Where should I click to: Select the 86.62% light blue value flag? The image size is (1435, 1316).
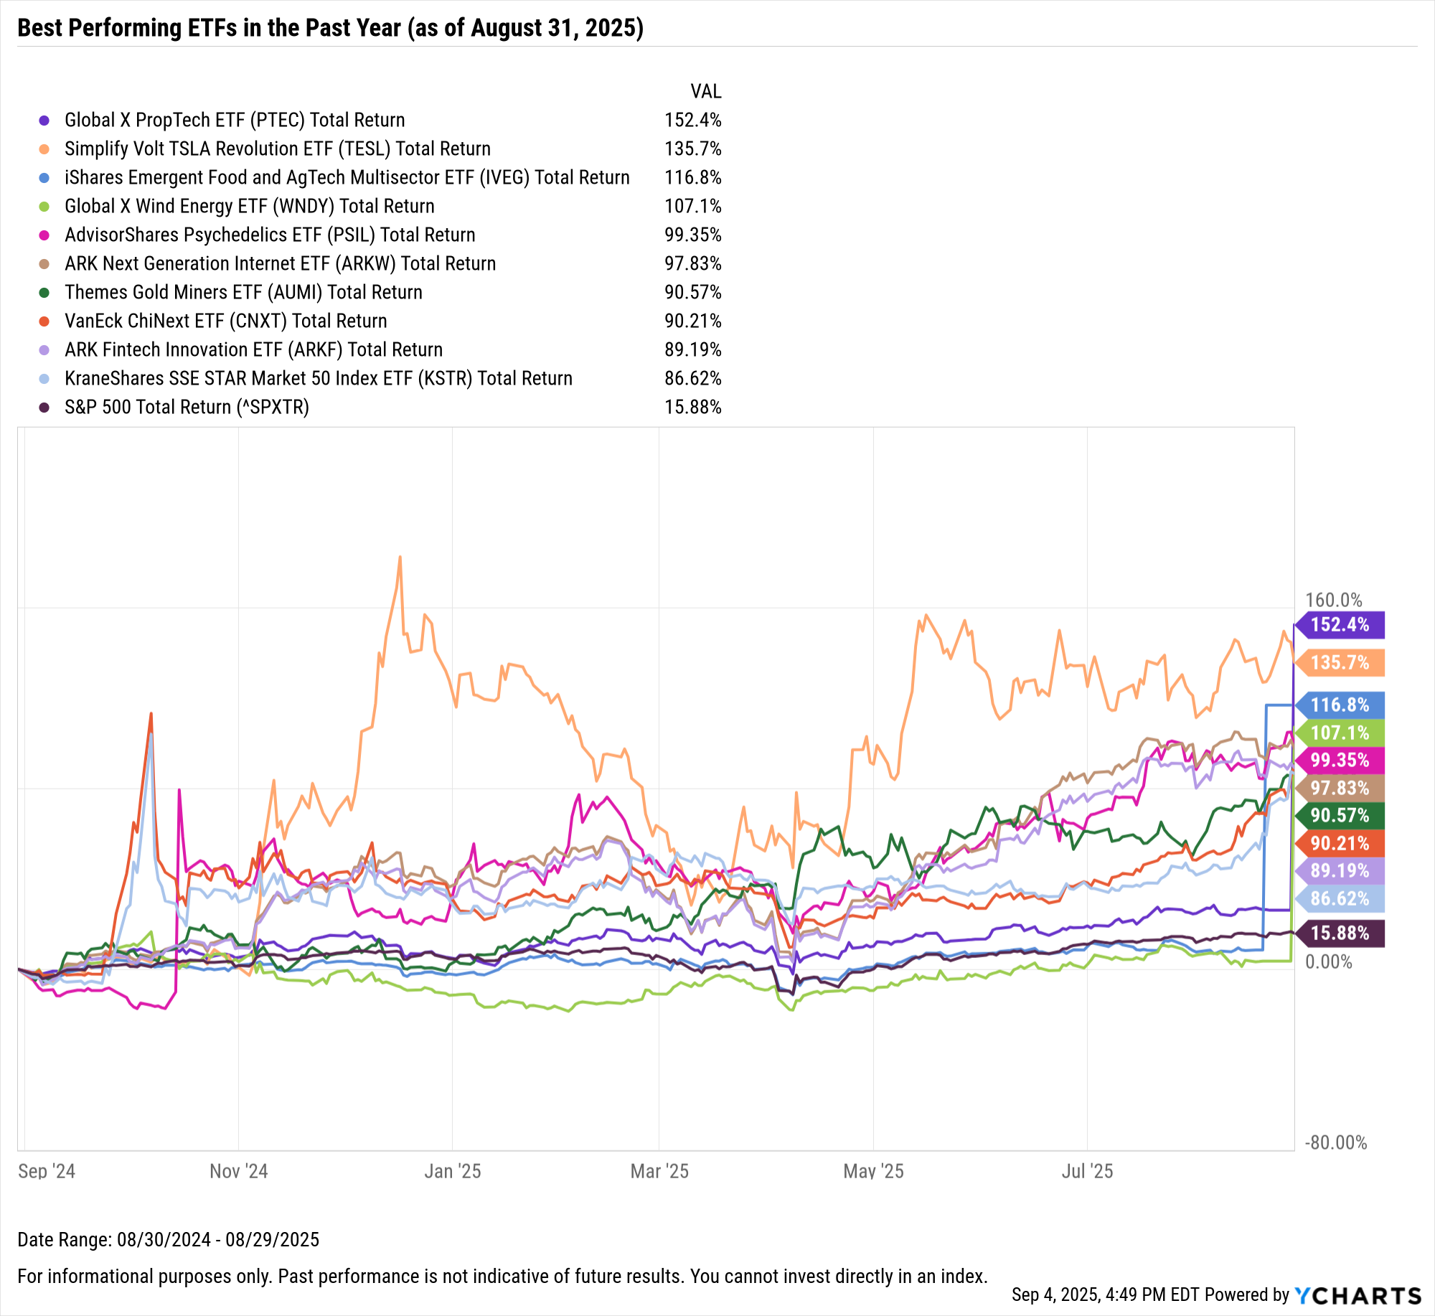pyautogui.click(x=1339, y=898)
